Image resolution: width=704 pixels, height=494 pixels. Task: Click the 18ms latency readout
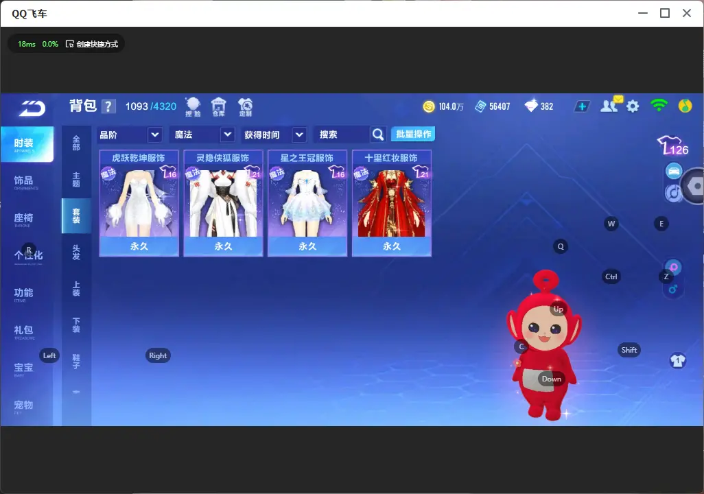click(x=27, y=44)
